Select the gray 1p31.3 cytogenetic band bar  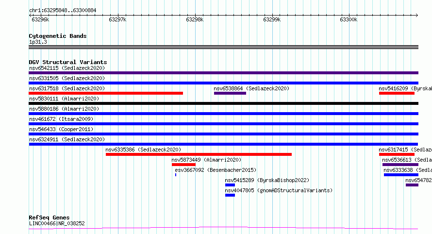pos(223,47)
